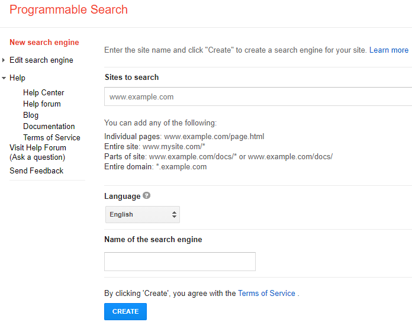This screenshot has height=322, width=412.
Task: Click Send Feedback
Action: coord(37,170)
